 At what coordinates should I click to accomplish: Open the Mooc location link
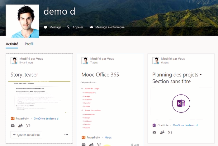[108, 138]
